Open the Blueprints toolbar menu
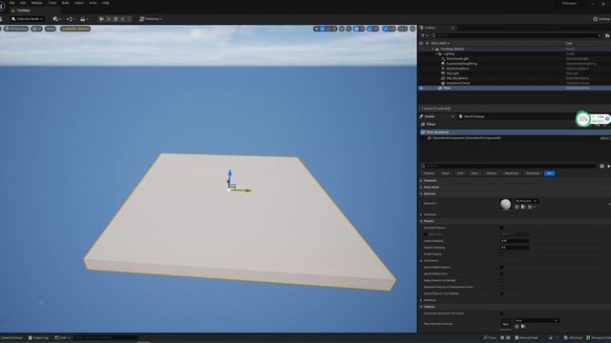The image size is (611, 343). (71, 19)
